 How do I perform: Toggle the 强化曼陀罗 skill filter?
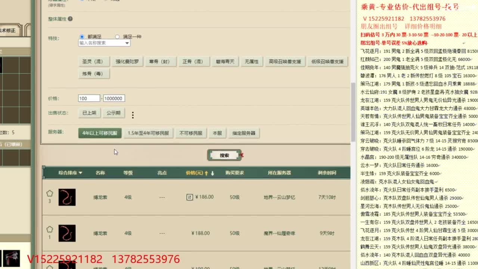(x=127, y=62)
